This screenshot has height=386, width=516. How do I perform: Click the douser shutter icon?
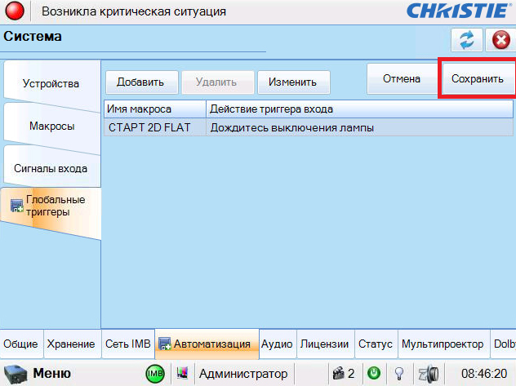click(429, 374)
